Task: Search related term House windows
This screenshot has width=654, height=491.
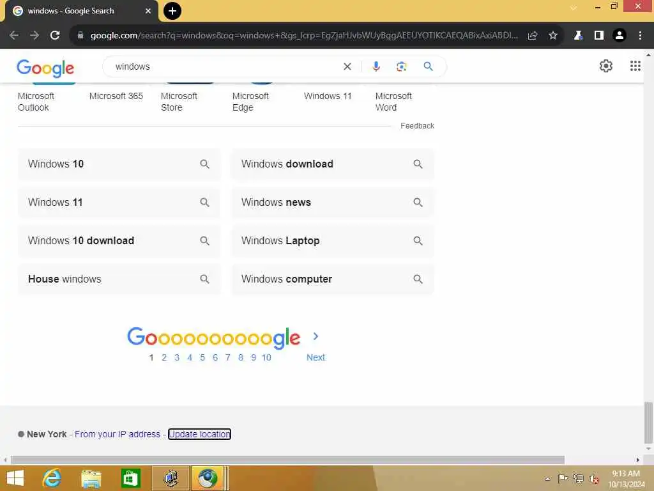Action: tap(119, 279)
